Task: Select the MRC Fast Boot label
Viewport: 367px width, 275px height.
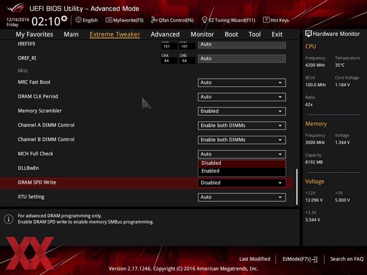Action: coord(34,82)
